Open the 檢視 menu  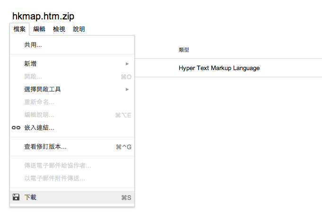pos(59,29)
